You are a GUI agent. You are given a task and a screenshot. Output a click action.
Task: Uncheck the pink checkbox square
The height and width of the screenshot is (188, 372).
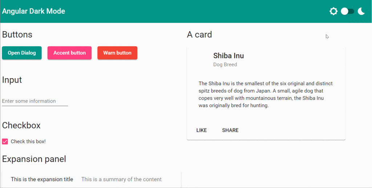click(x=5, y=141)
